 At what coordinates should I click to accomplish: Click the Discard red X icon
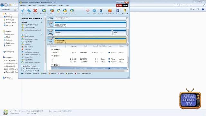(35, 11)
